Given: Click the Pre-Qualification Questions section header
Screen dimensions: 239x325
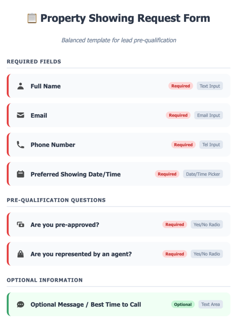Looking at the screenshot, I should tap(56, 200).
